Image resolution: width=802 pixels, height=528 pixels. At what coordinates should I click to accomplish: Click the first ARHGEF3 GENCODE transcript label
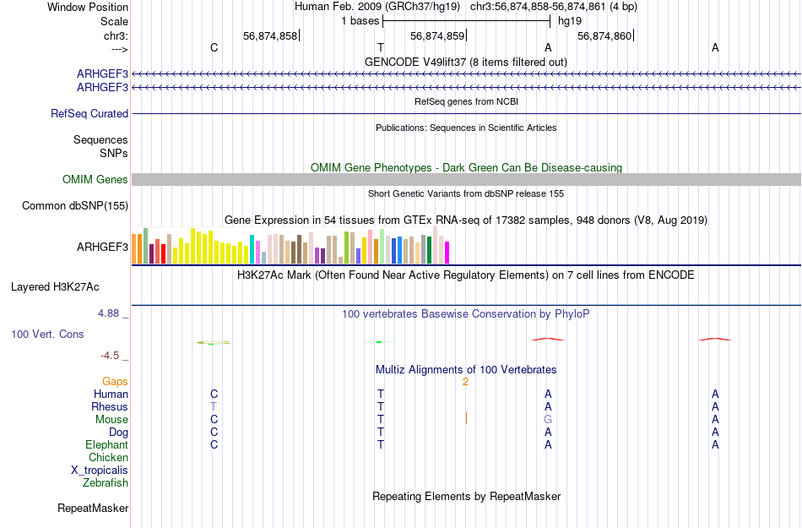tap(102, 74)
